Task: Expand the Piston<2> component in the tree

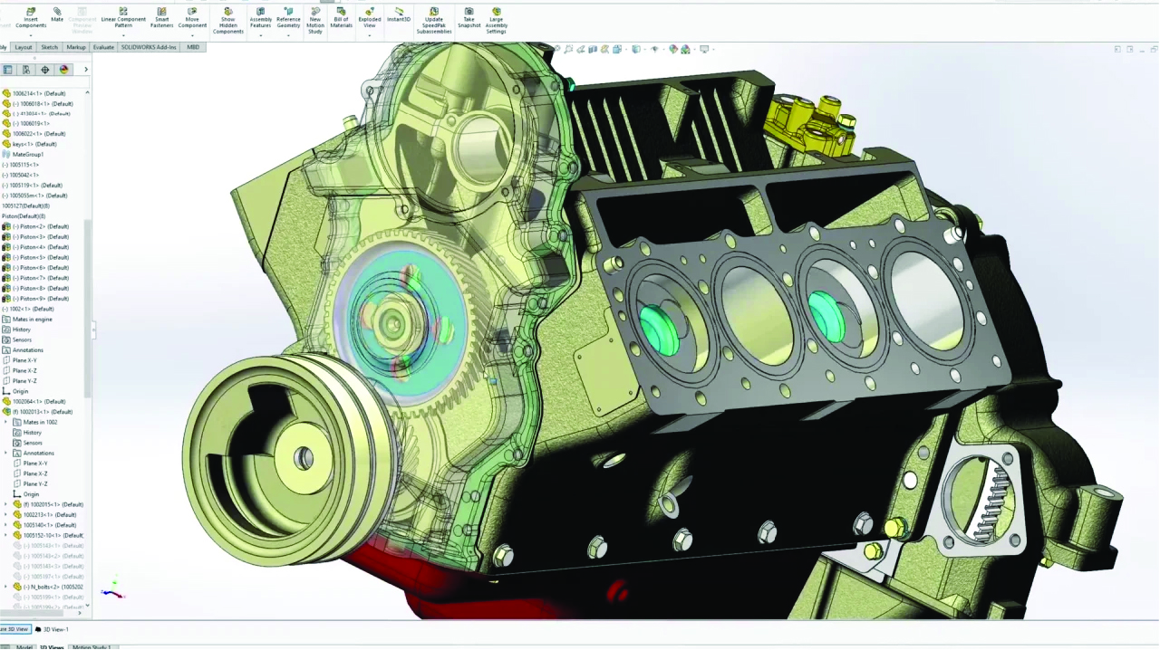Action: 5,226
